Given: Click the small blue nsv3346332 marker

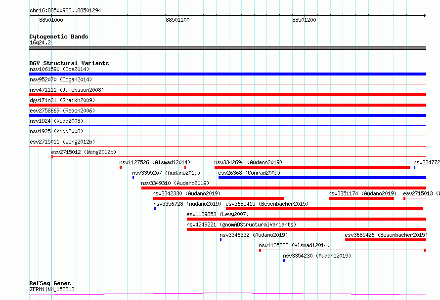Looking at the screenshot, I should coord(220,240).
